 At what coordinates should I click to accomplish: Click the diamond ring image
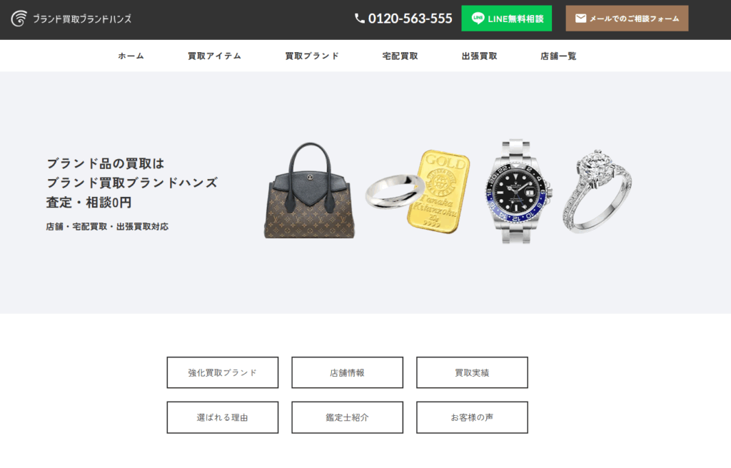598,191
